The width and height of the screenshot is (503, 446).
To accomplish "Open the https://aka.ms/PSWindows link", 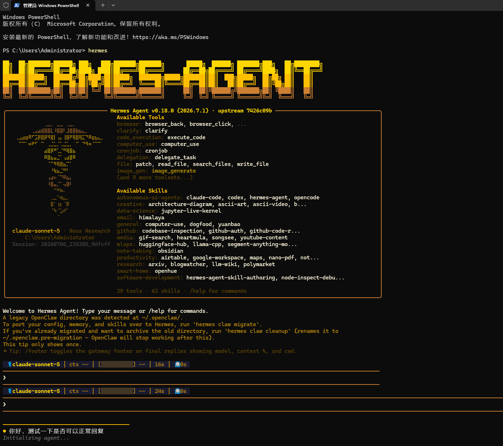I will (x=171, y=37).
